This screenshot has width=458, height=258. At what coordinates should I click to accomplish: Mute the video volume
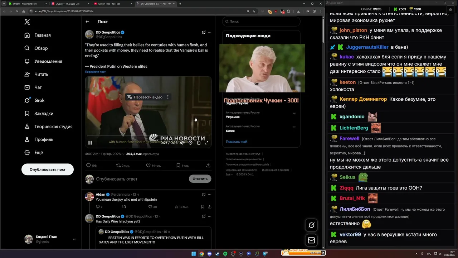(x=182, y=143)
